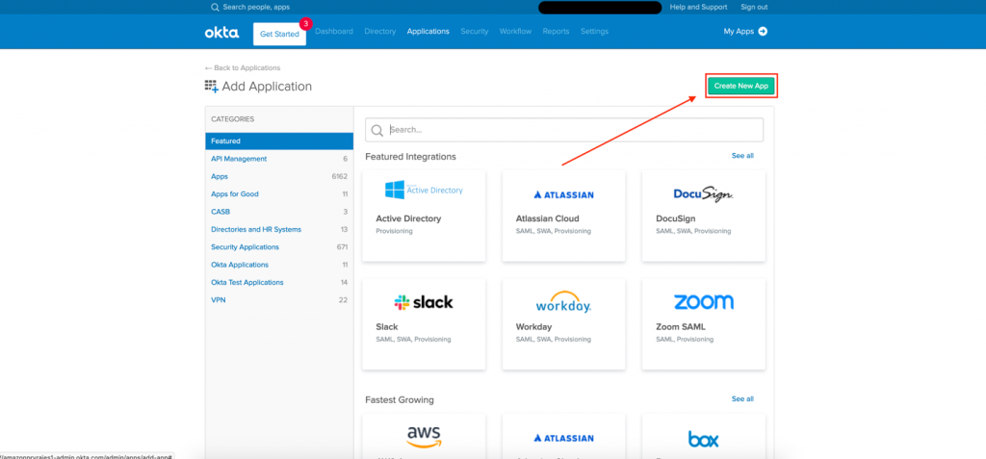Click the Active Directory card title
The image size is (986, 459).
[x=408, y=218]
